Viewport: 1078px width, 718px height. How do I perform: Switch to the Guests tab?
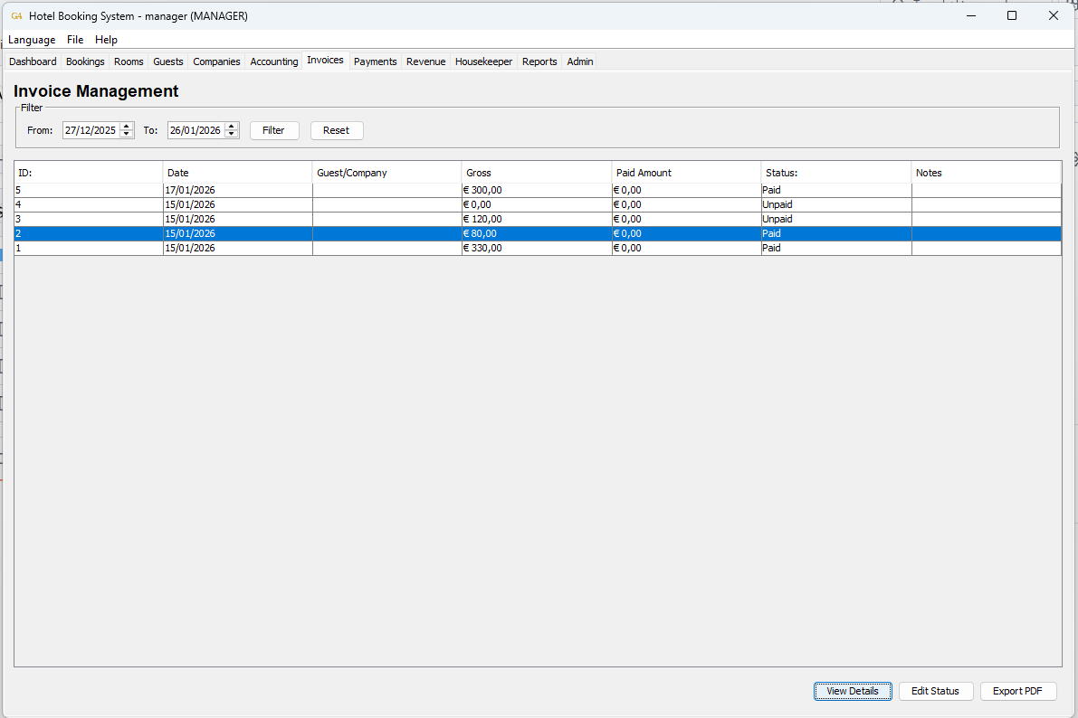point(167,61)
